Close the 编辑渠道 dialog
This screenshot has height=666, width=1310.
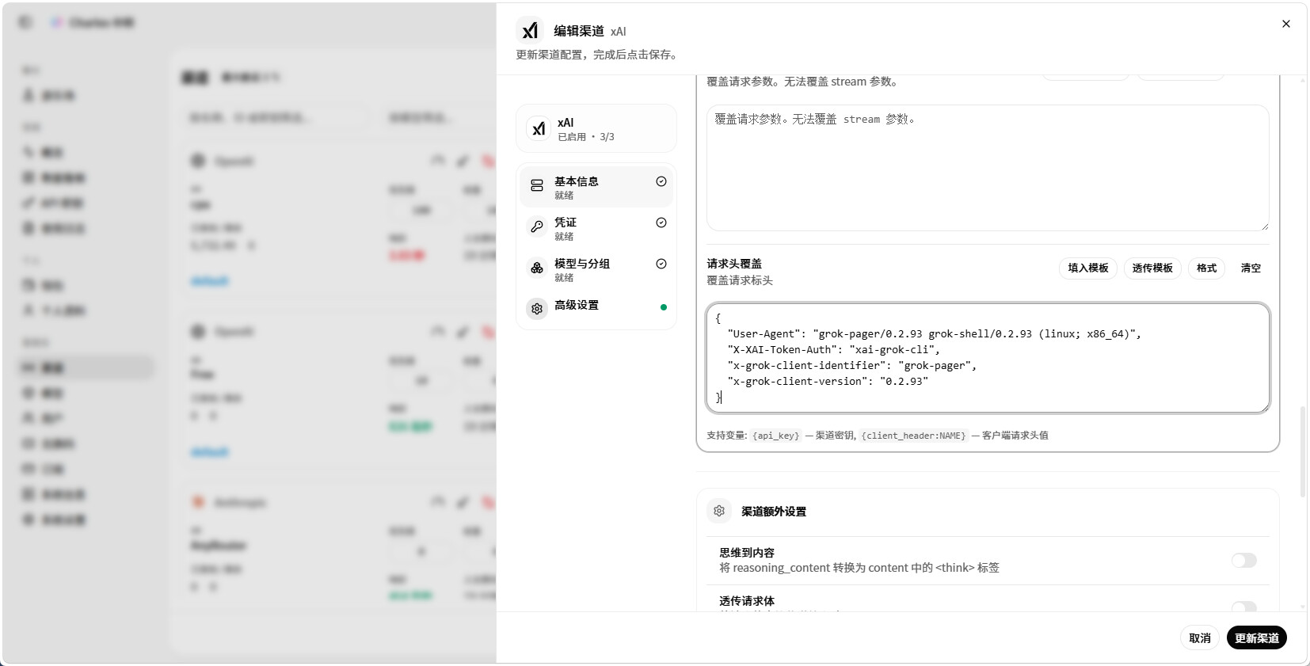pyautogui.click(x=1285, y=24)
